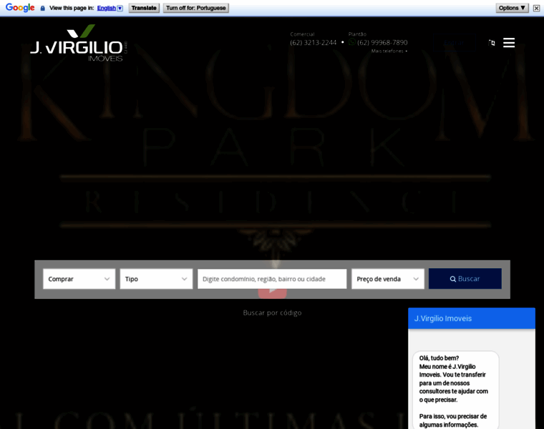544x429 pixels.
Task: Click the Comercial phone (62) 3213-2244
Action: [x=314, y=43]
